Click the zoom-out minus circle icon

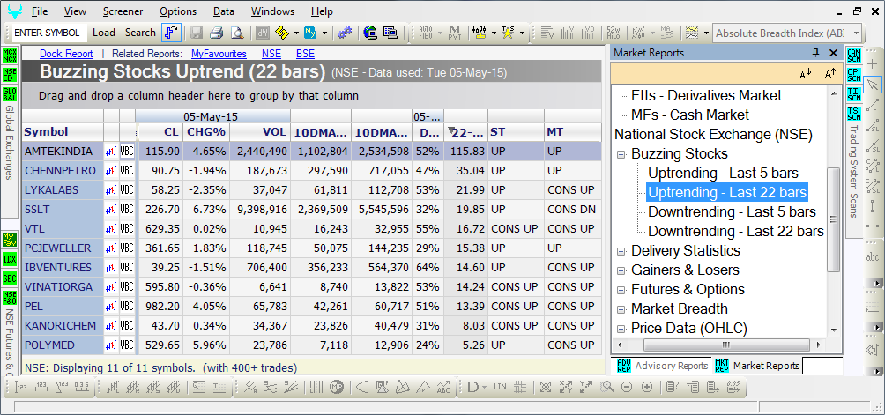pos(627,387)
